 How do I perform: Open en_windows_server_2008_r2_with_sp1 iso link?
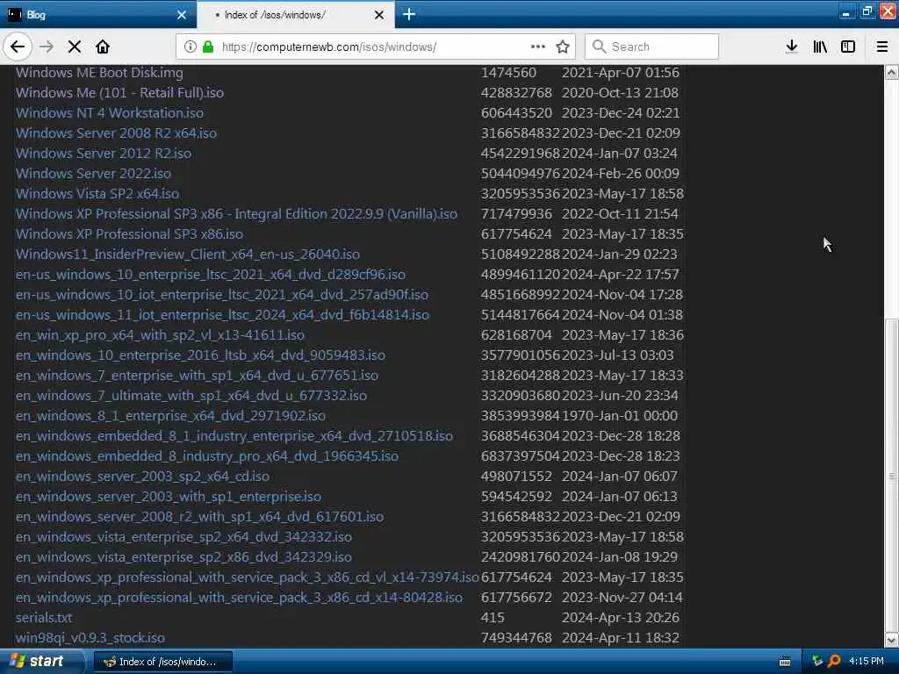click(x=199, y=516)
